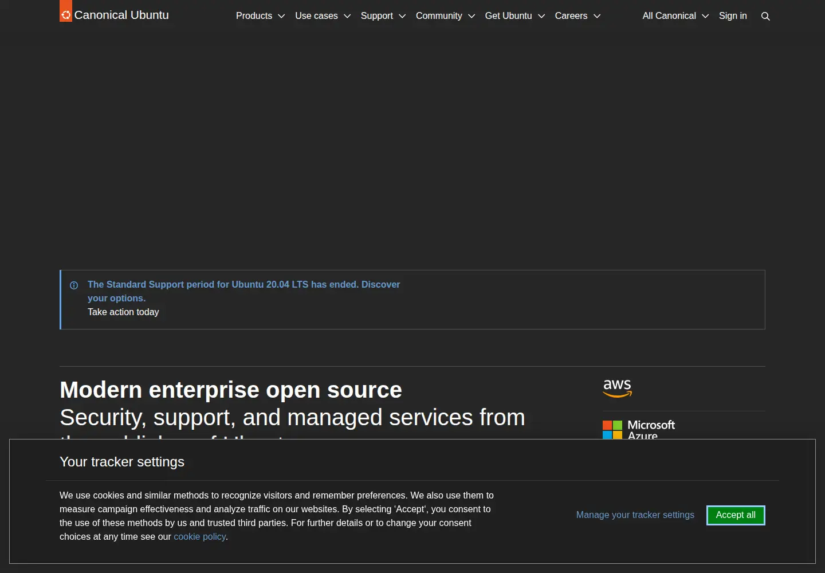Click the 'Modern enterprise open source' heading
Image resolution: width=825 pixels, height=573 pixels.
coord(231,390)
